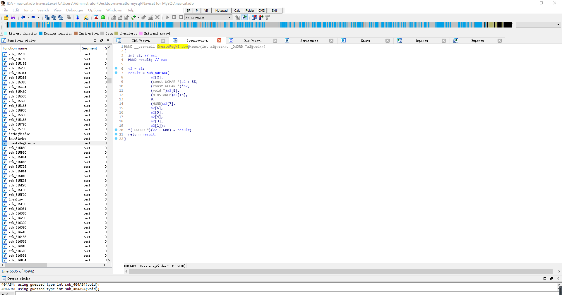Open the navigation band dropdown at far right
Image resolution: width=562 pixels, height=295 pixels.
(558, 25)
